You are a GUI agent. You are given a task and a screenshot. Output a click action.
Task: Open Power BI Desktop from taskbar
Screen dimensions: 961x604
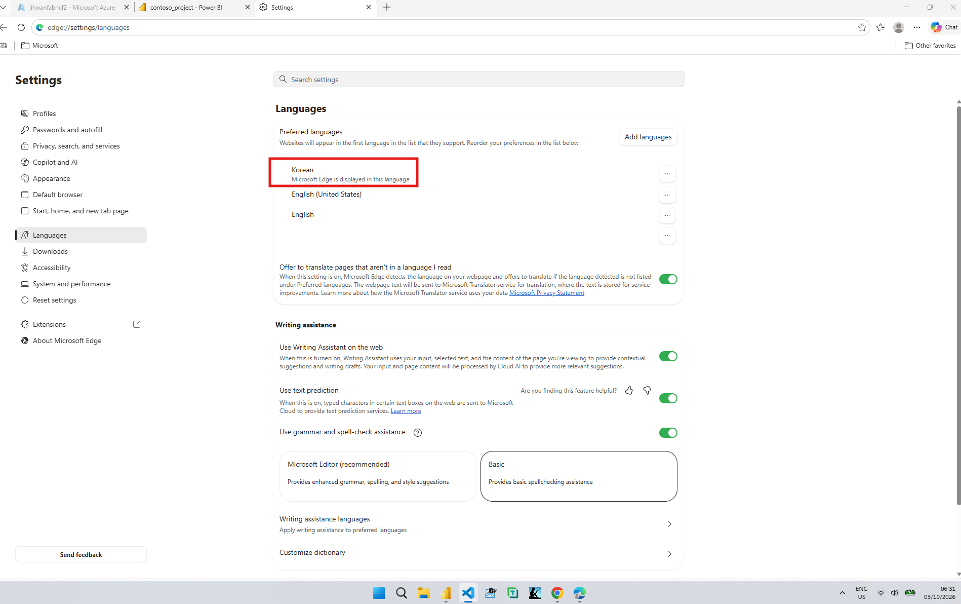[x=446, y=593]
